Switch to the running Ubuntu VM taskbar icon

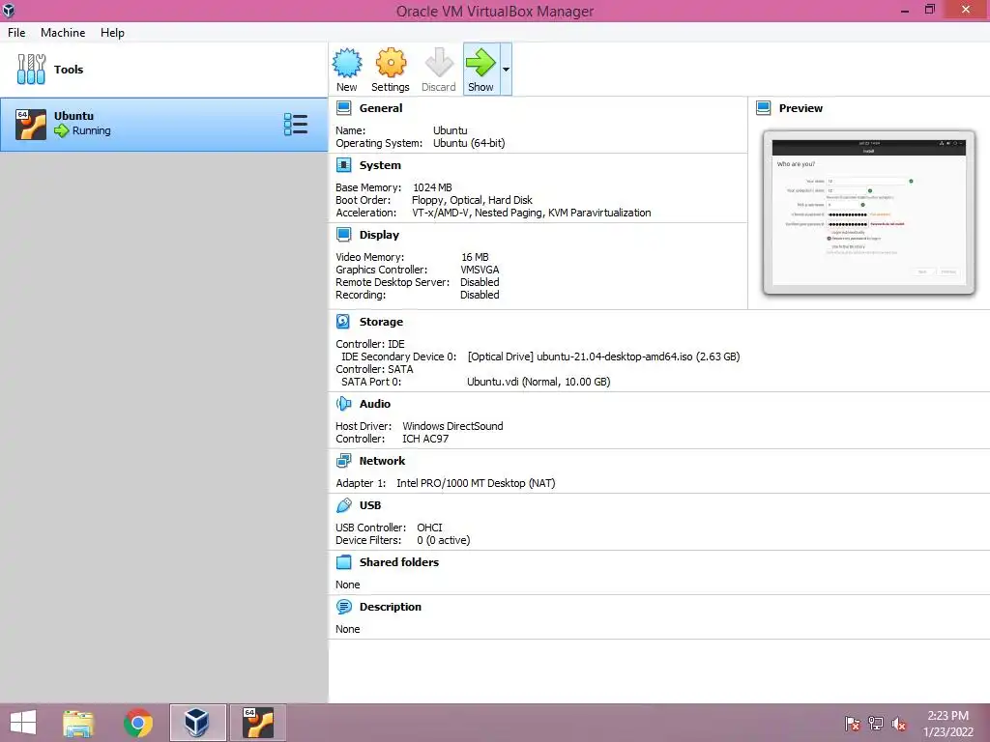click(257, 723)
